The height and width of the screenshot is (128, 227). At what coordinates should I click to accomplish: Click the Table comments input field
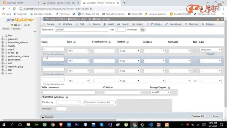tap(69, 92)
